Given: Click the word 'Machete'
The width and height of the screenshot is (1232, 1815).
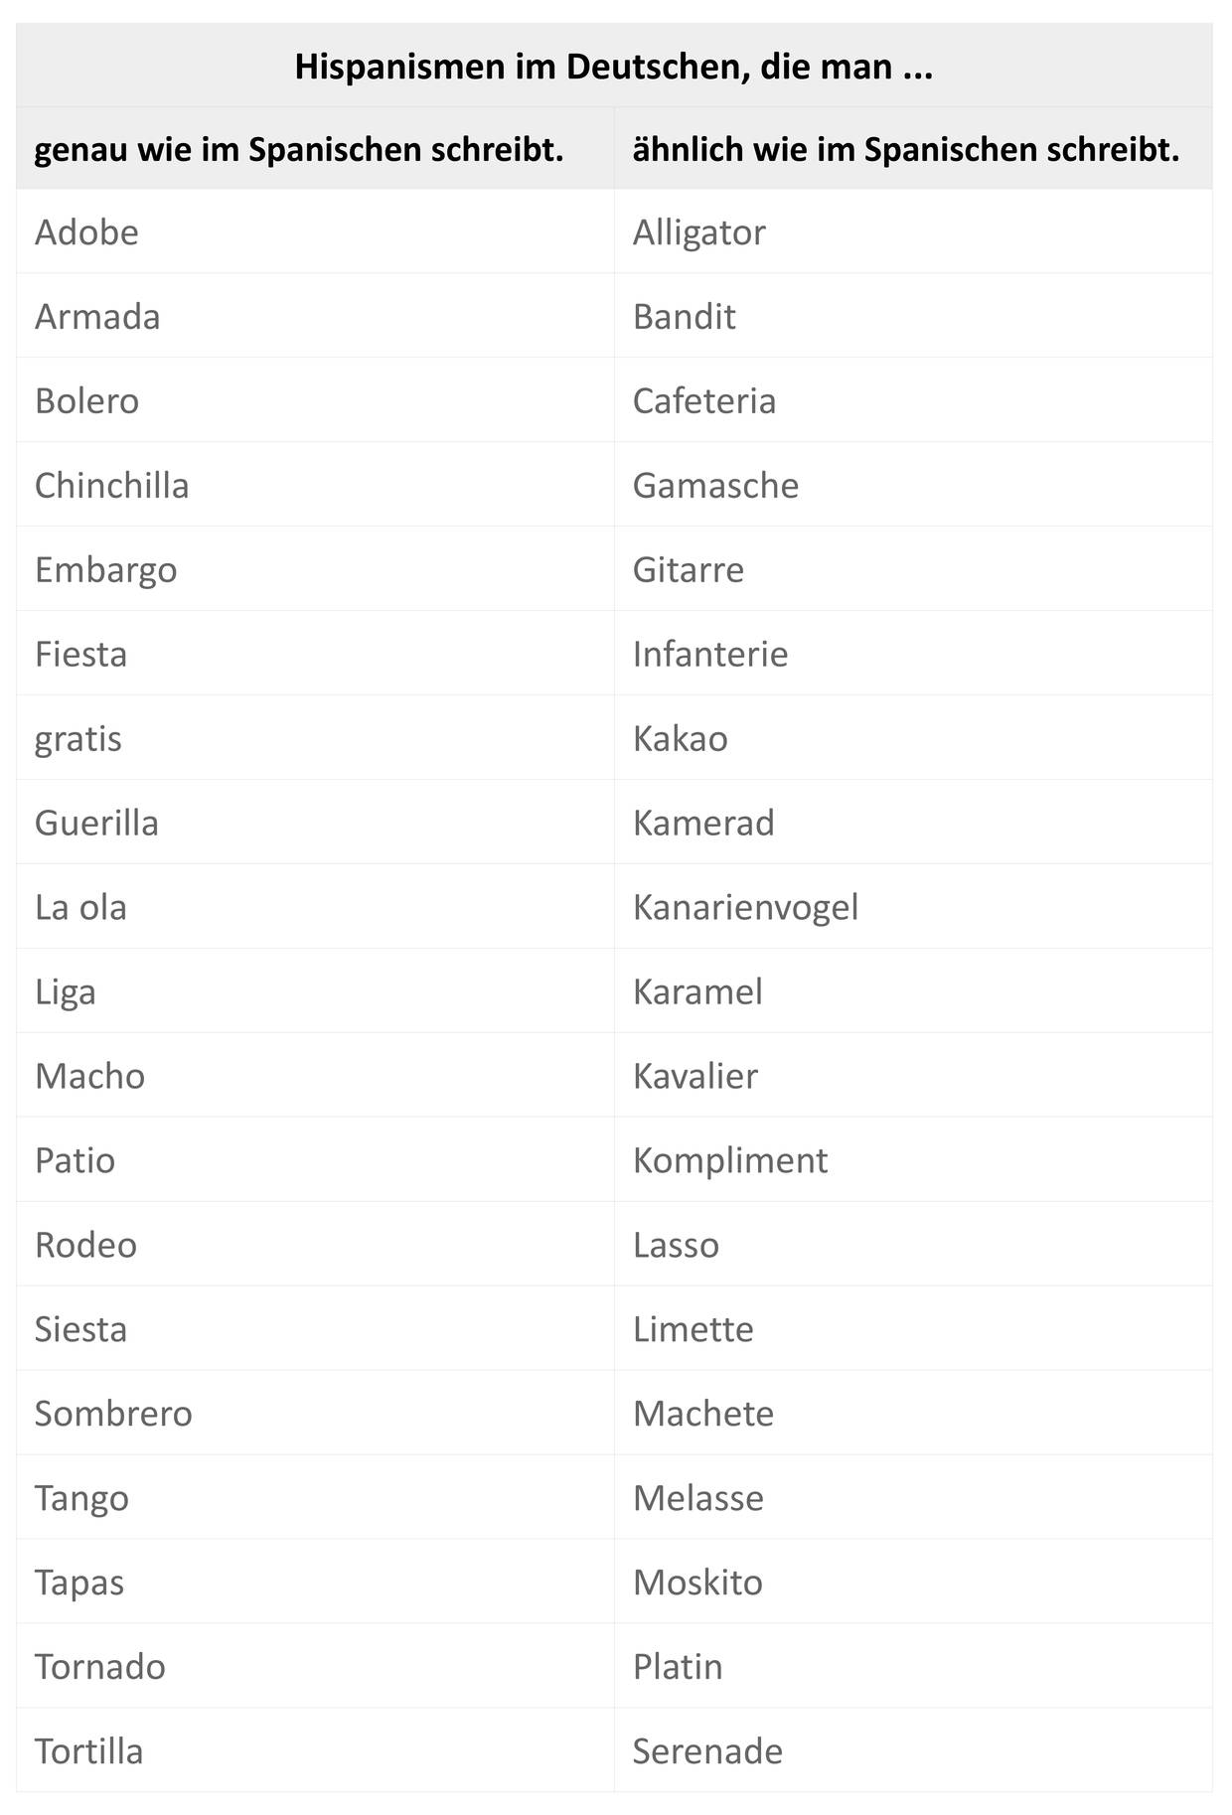Looking at the screenshot, I should 702,1414.
